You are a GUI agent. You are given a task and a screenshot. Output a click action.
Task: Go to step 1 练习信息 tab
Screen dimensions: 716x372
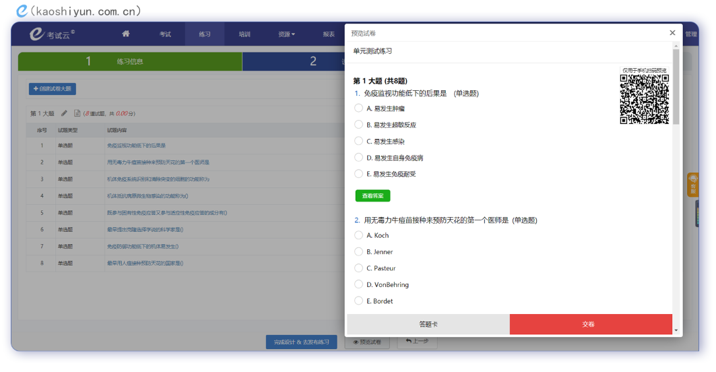pos(129,61)
